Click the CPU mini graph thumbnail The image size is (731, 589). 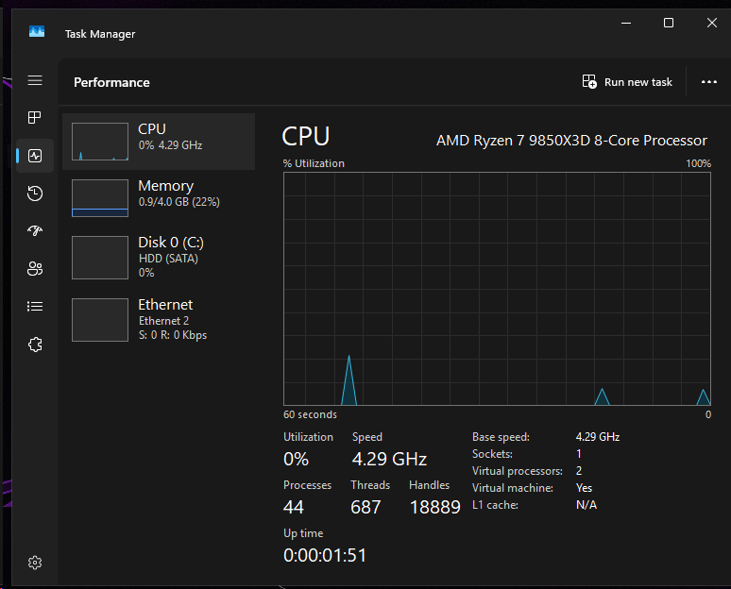pos(100,142)
